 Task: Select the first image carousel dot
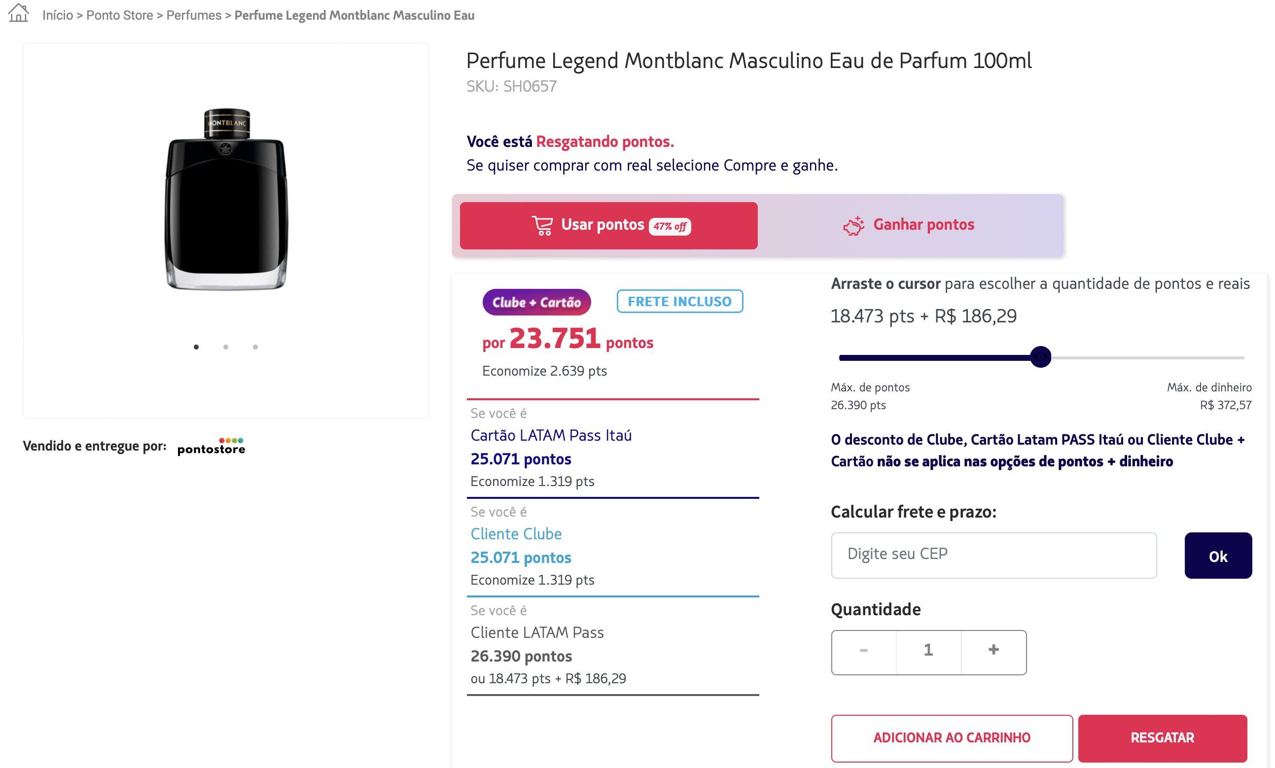click(196, 347)
